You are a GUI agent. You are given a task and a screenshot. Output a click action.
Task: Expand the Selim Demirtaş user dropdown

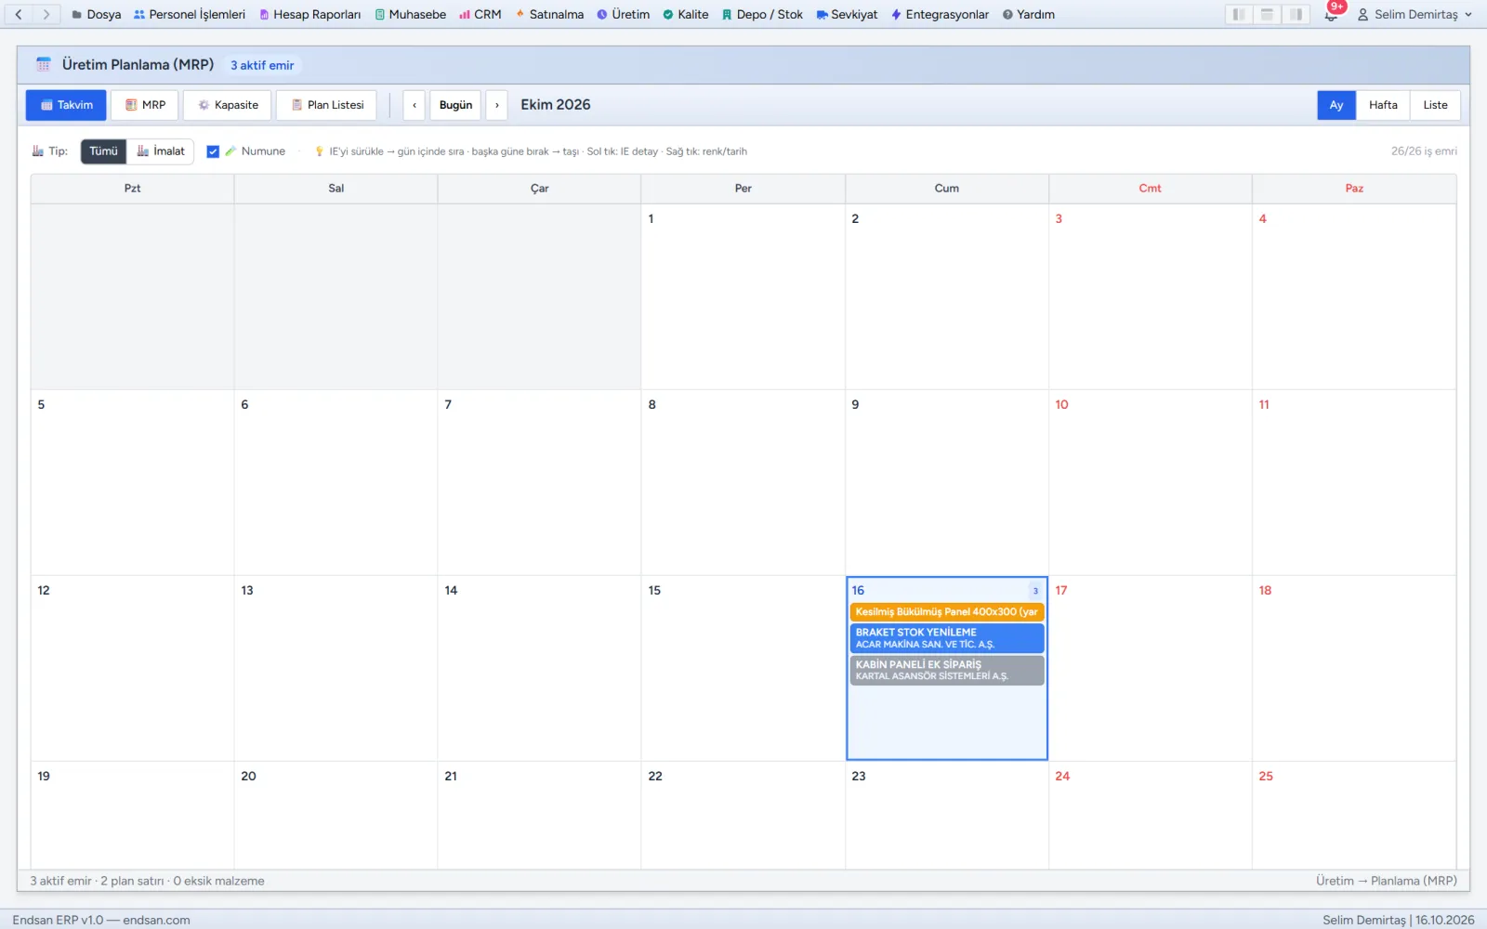pyautogui.click(x=1415, y=14)
